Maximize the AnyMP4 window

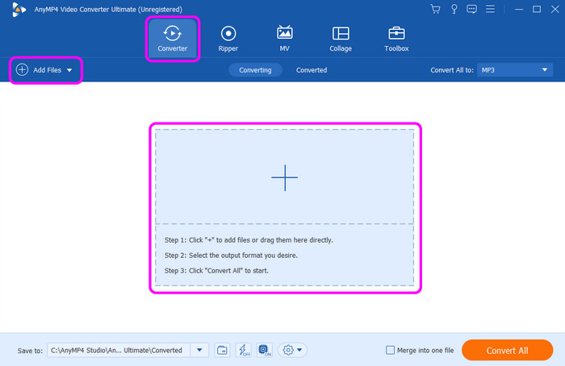(537, 9)
